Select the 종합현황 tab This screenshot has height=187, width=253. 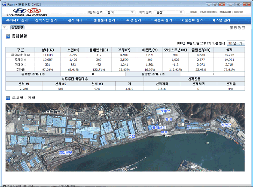coord(17,28)
